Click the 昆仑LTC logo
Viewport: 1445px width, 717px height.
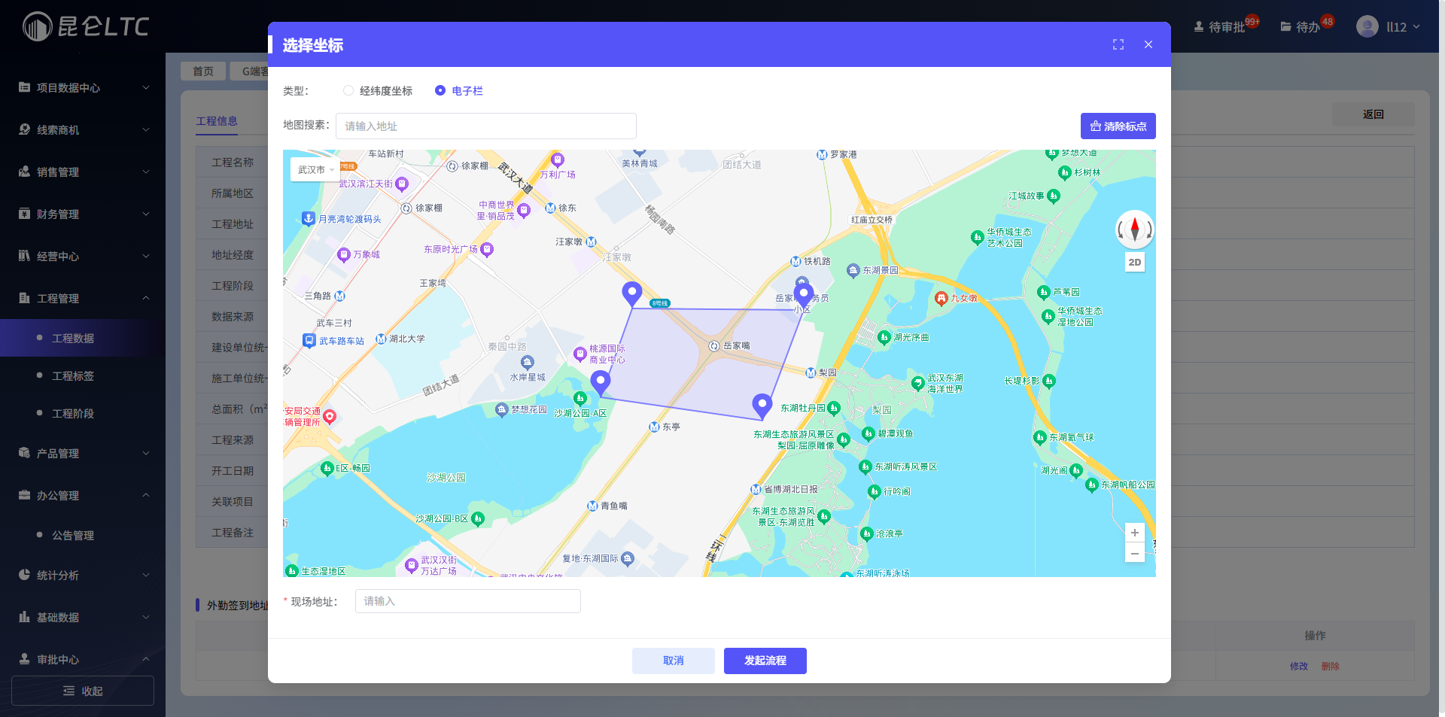pos(83,26)
